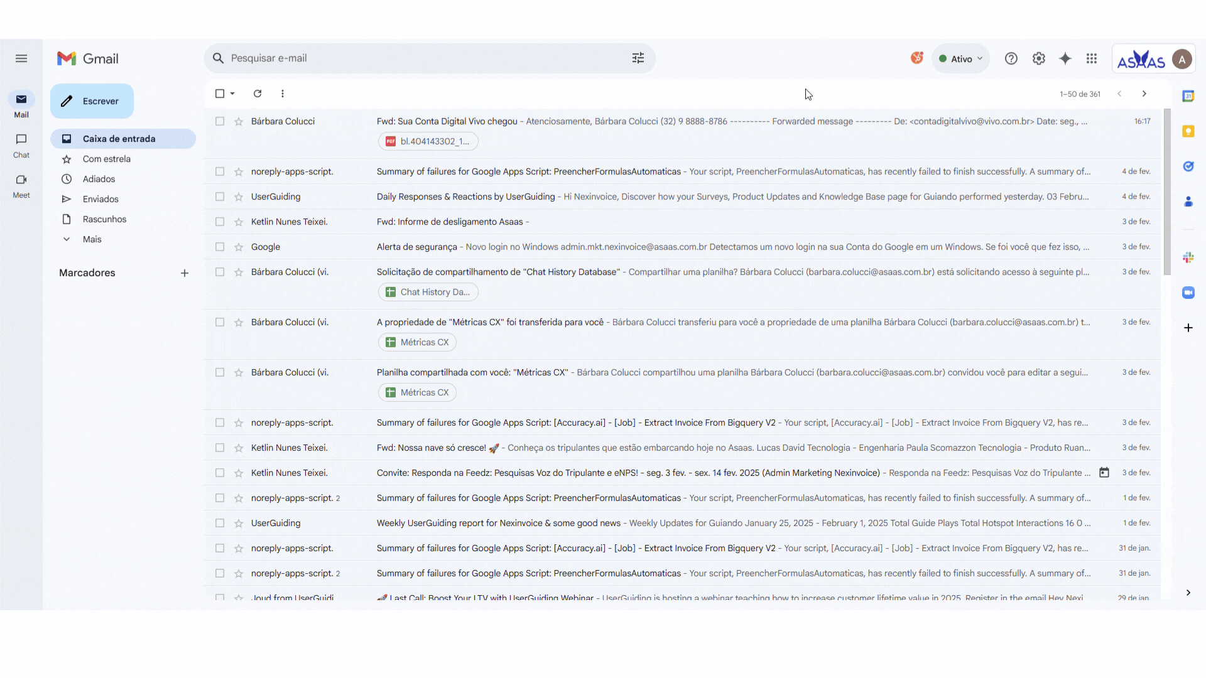Click the Asaas organization logo
1206x678 pixels.
(1141, 59)
